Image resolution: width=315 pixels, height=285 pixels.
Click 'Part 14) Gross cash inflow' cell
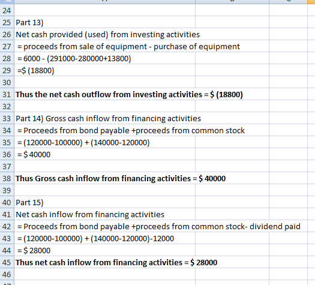(108, 118)
